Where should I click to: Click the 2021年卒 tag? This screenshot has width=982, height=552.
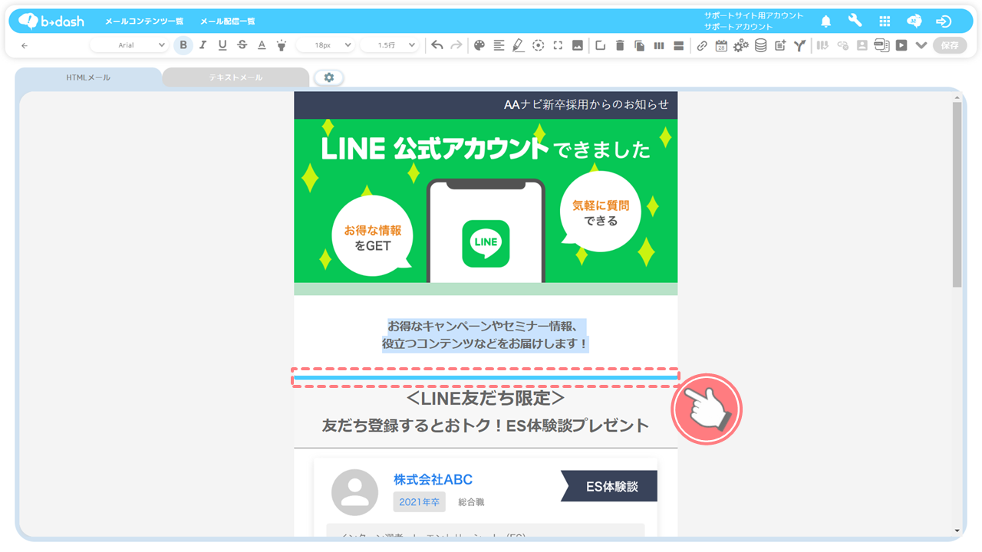pyautogui.click(x=419, y=502)
